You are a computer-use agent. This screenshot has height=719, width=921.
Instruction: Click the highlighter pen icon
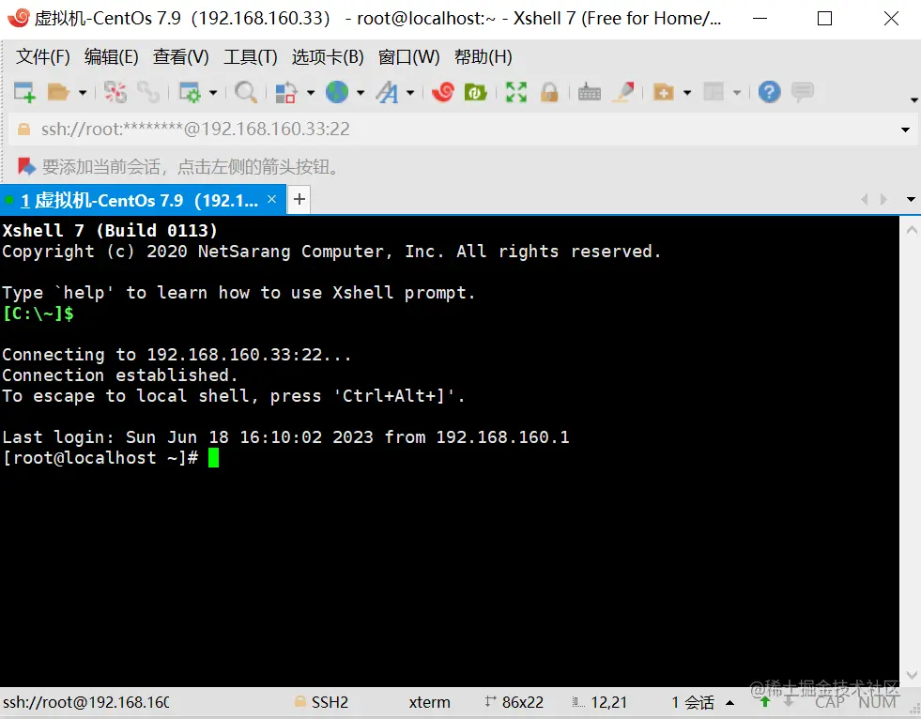click(x=623, y=92)
